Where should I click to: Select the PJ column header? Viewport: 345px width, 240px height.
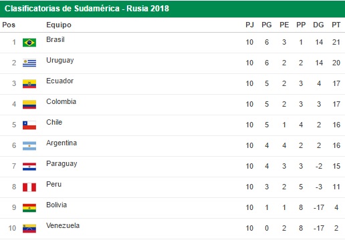click(x=249, y=25)
